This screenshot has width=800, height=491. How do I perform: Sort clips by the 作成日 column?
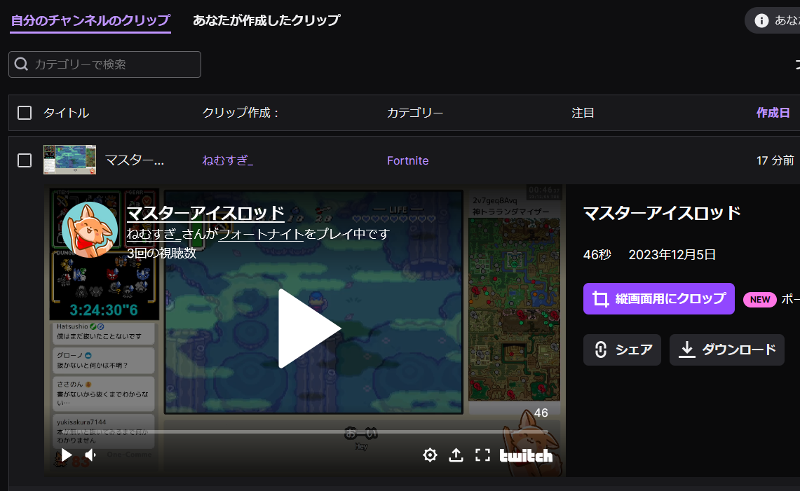tap(773, 112)
